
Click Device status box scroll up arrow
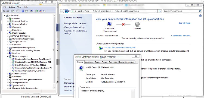[133, 91]
